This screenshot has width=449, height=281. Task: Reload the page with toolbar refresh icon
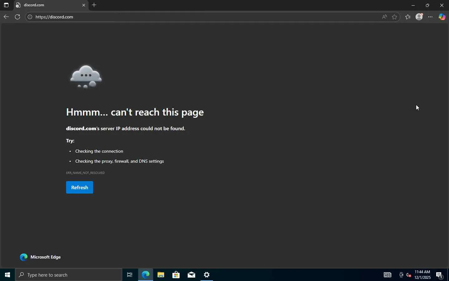click(x=17, y=17)
